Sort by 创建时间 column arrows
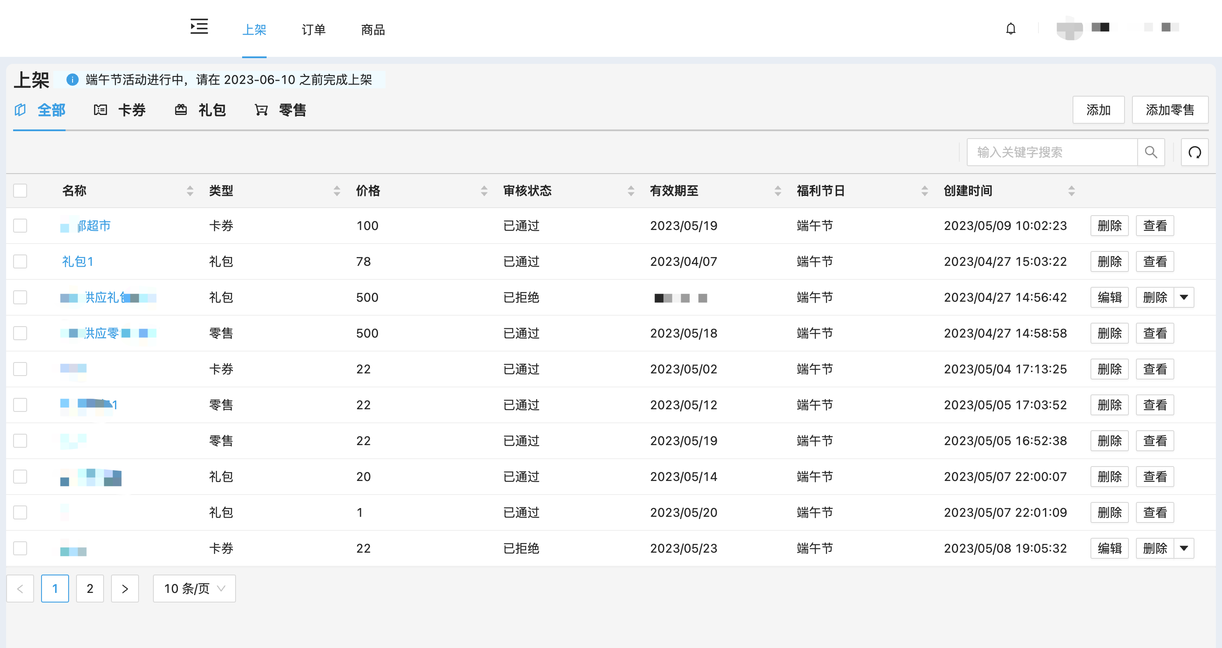This screenshot has width=1222, height=648. click(x=1071, y=191)
